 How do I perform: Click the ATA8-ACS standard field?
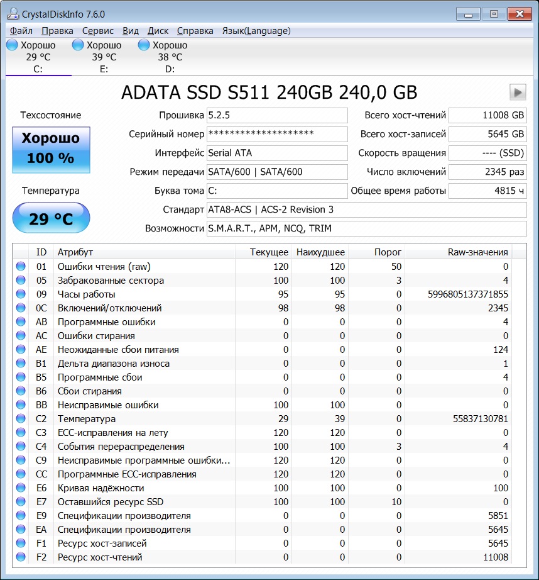point(367,209)
